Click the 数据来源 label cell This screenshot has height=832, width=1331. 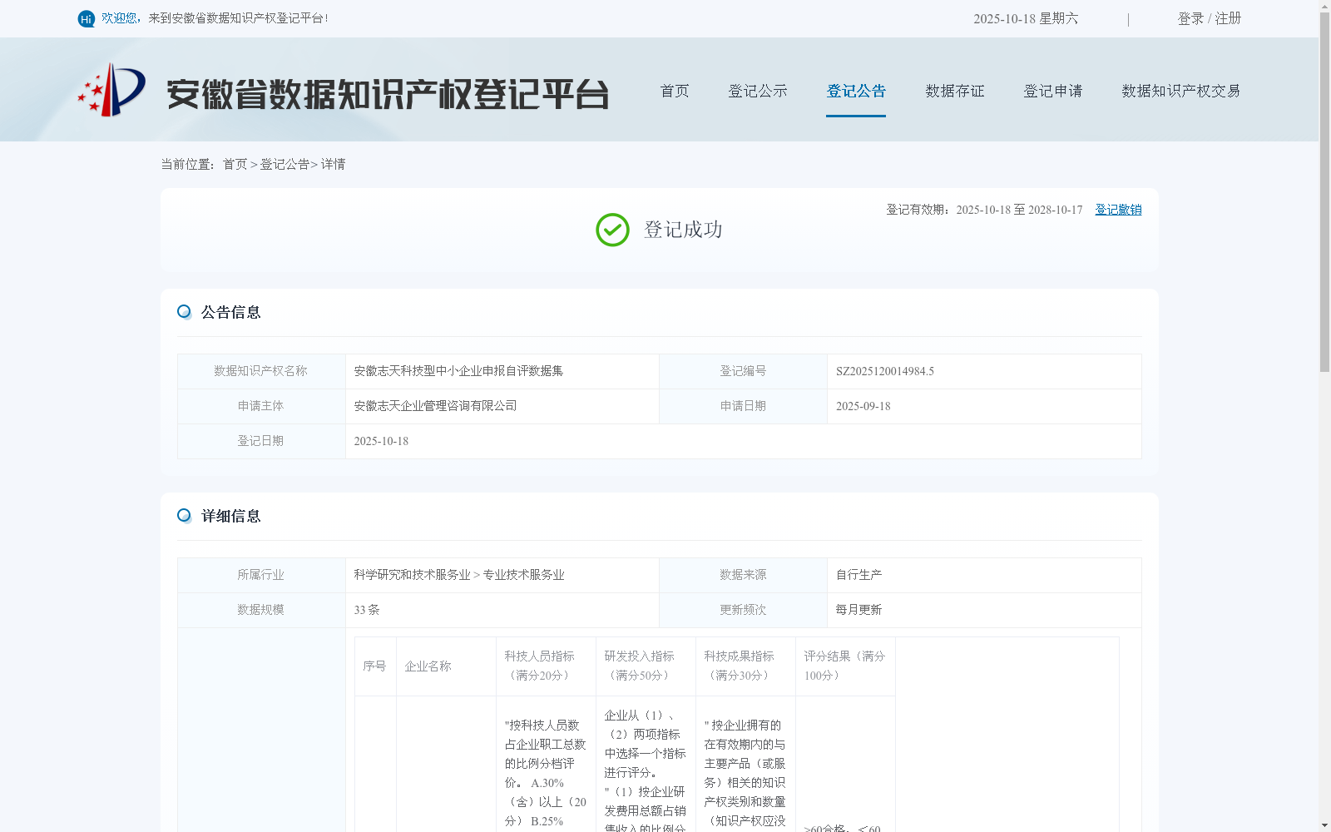pyautogui.click(x=743, y=575)
